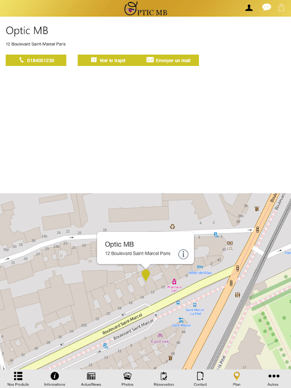The height and width of the screenshot is (388, 291).
Task: Open Actus/News tab
Action: pos(91,379)
